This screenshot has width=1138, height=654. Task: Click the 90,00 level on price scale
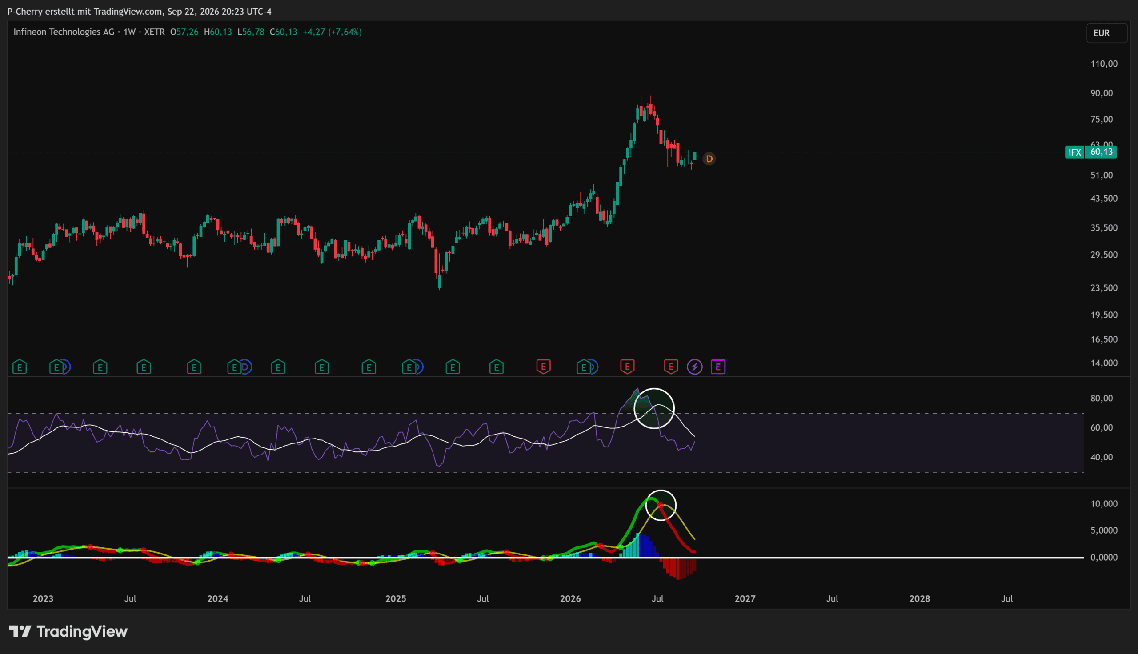pyautogui.click(x=1102, y=93)
